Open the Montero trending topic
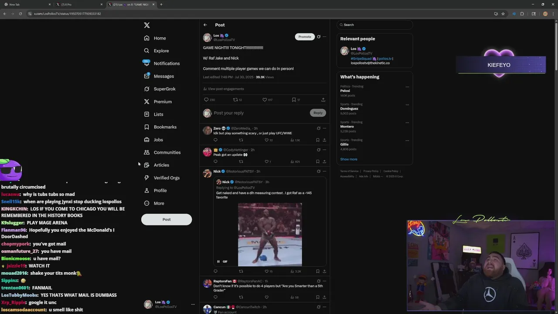The height and width of the screenshot is (314, 558). tap(347, 126)
